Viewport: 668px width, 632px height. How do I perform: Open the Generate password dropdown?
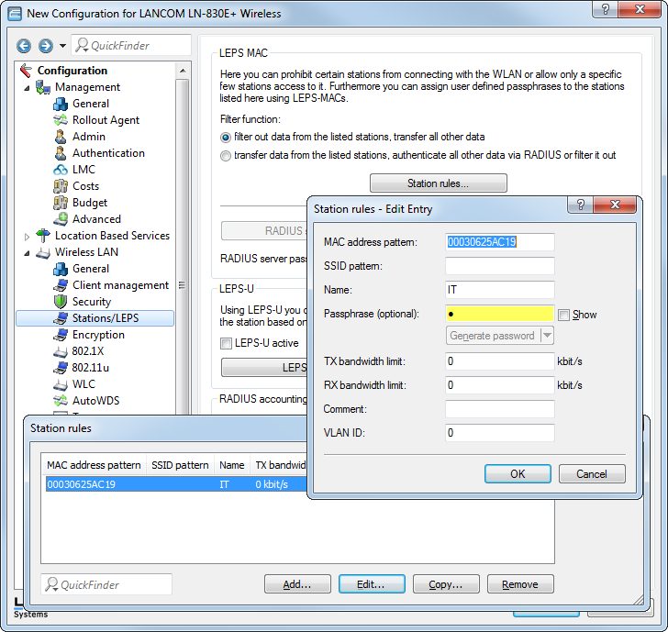coord(547,336)
